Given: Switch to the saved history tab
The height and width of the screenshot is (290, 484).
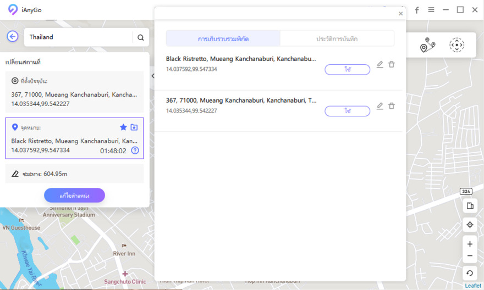Looking at the screenshot, I should 337,38.
